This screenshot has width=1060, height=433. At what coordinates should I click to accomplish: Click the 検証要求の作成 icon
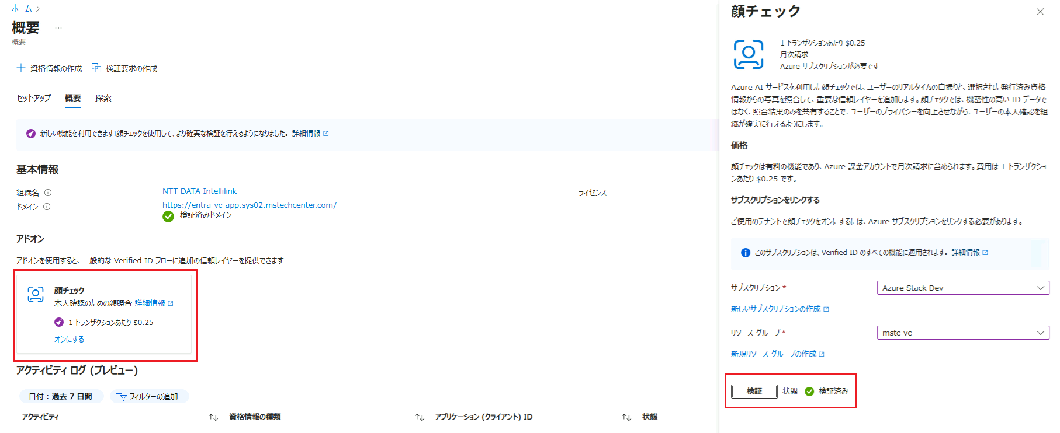tap(96, 68)
